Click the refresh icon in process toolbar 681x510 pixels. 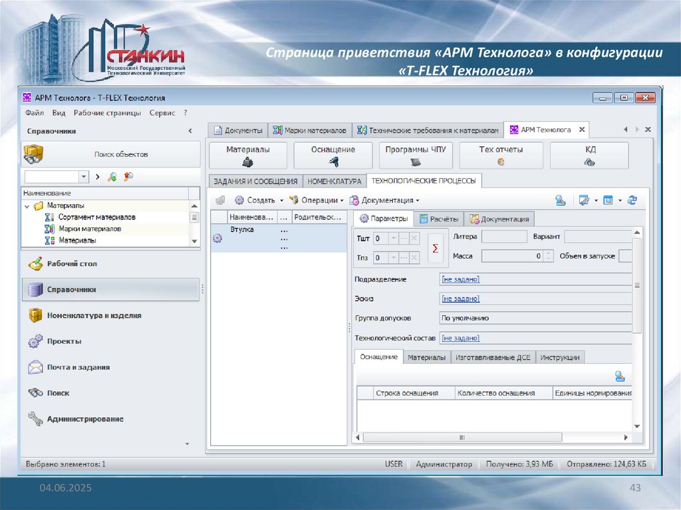click(x=632, y=199)
